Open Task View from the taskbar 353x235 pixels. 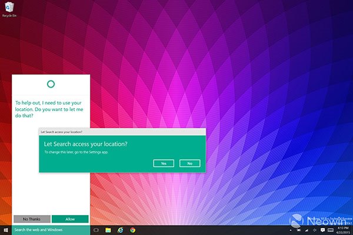click(x=96, y=230)
